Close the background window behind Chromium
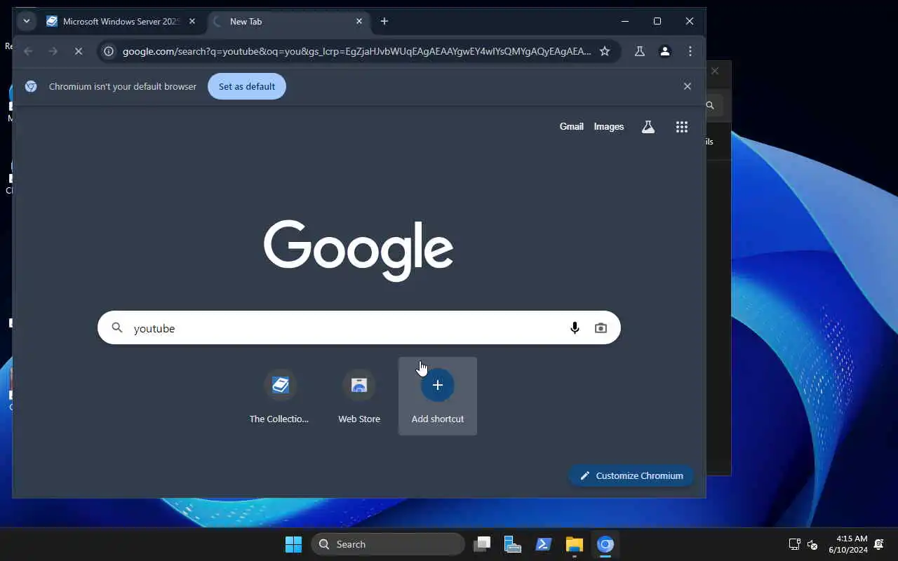This screenshot has height=561, width=898. (x=715, y=71)
